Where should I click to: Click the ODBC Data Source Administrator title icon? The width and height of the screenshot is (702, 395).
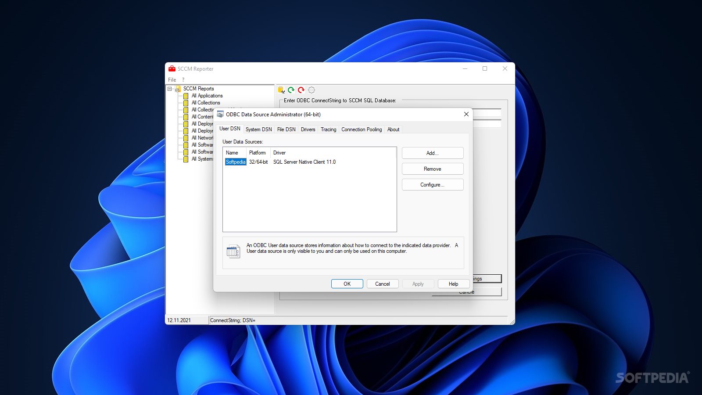[220, 114]
